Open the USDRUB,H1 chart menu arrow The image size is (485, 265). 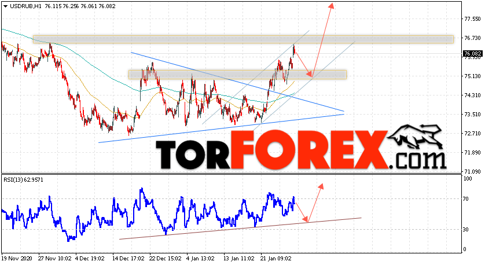[x=6, y=6]
